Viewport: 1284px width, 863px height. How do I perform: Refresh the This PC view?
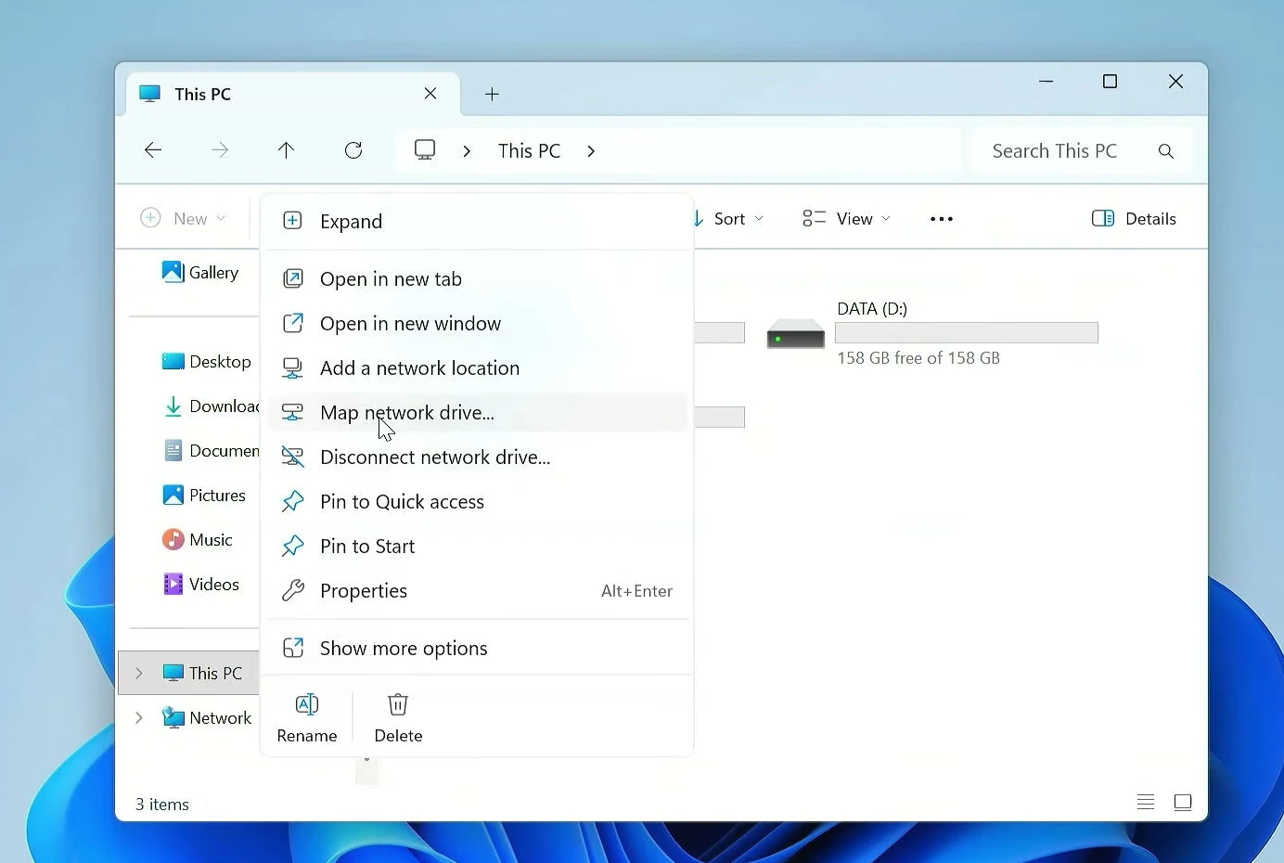[353, 150]
